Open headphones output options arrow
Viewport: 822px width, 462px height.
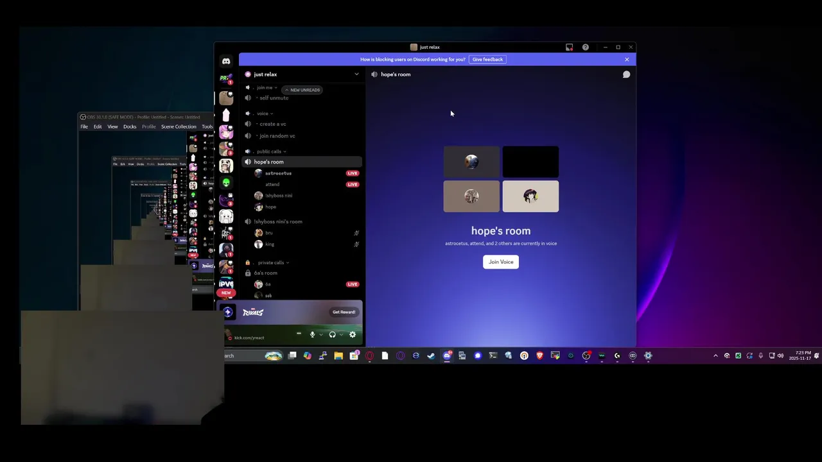[341, 334]
